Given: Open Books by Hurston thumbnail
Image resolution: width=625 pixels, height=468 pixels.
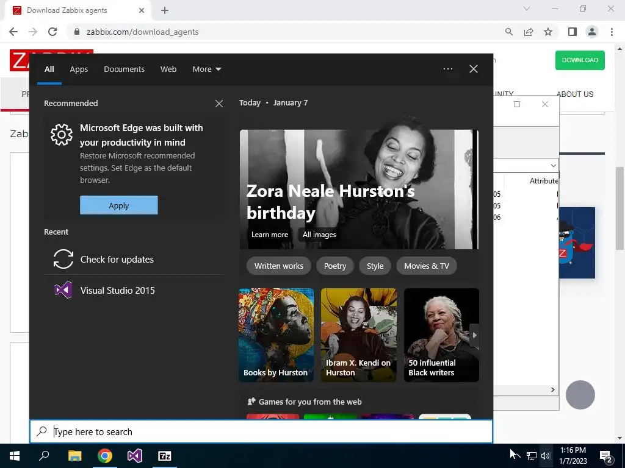Looking at the screenshot, I should point(276,335).
